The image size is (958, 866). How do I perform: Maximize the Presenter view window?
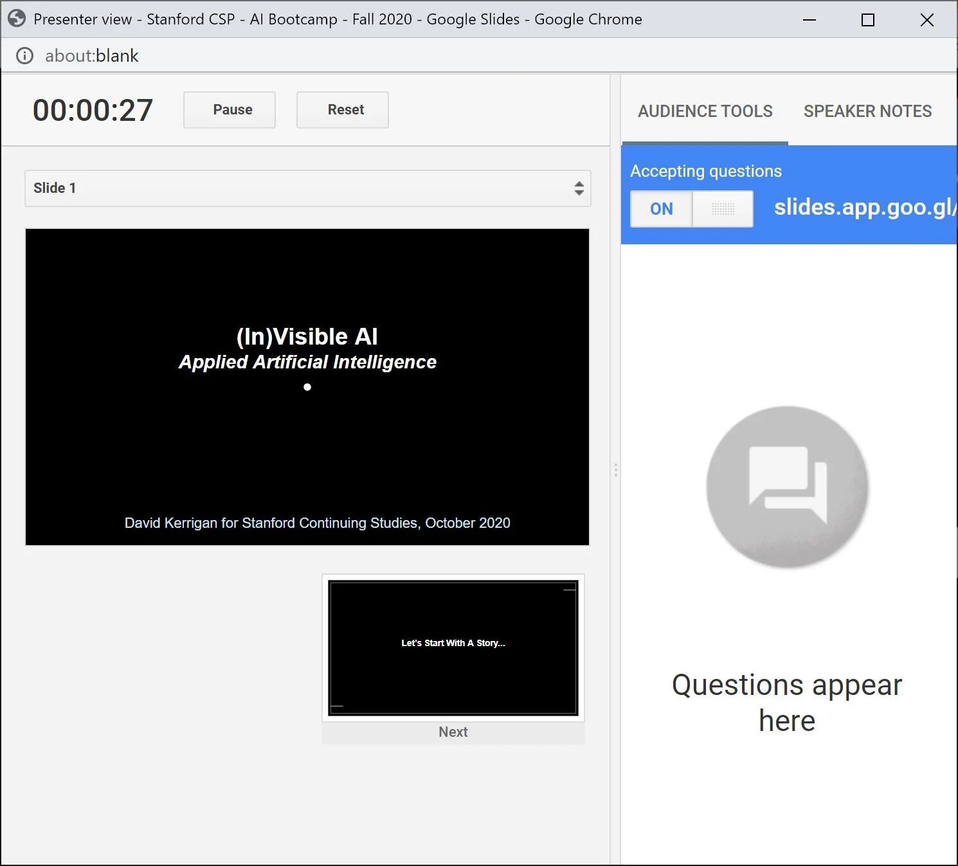[867, 19]
